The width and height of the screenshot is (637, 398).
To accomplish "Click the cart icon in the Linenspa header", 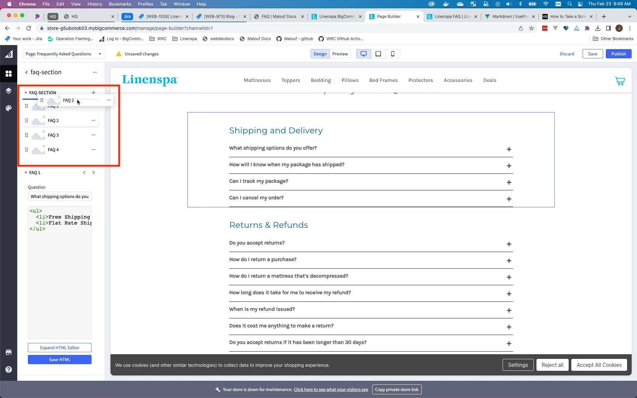I will (x=620, y=81).
